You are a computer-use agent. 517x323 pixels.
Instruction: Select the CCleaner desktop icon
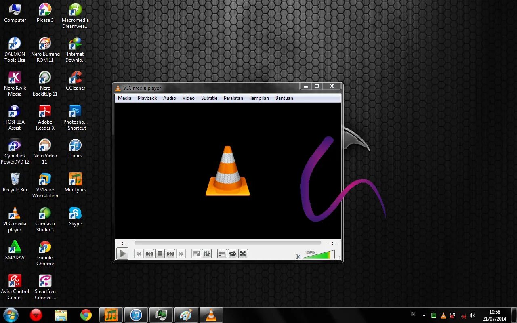[75, 81]
